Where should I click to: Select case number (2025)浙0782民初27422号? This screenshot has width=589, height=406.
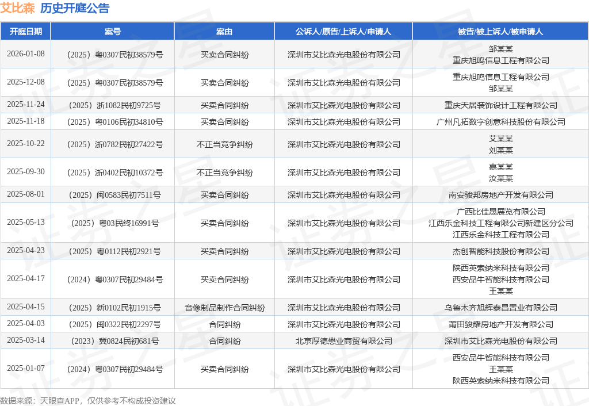tap(114, 144)
